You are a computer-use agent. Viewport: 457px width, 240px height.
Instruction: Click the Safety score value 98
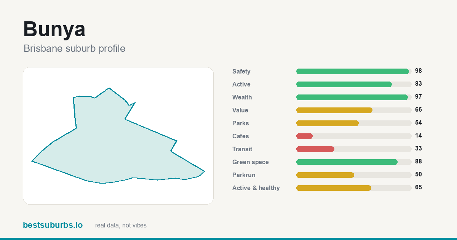(x=419, y=71)
